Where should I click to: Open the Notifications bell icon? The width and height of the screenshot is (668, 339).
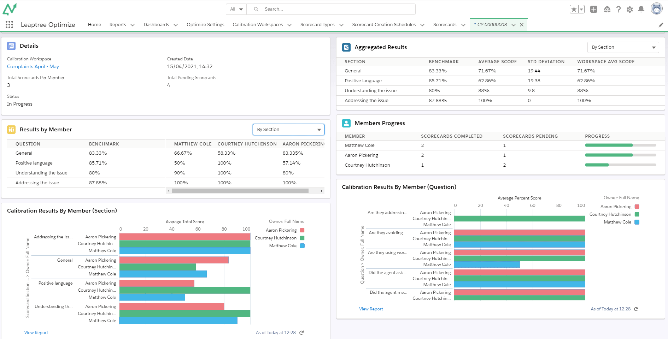641,10
